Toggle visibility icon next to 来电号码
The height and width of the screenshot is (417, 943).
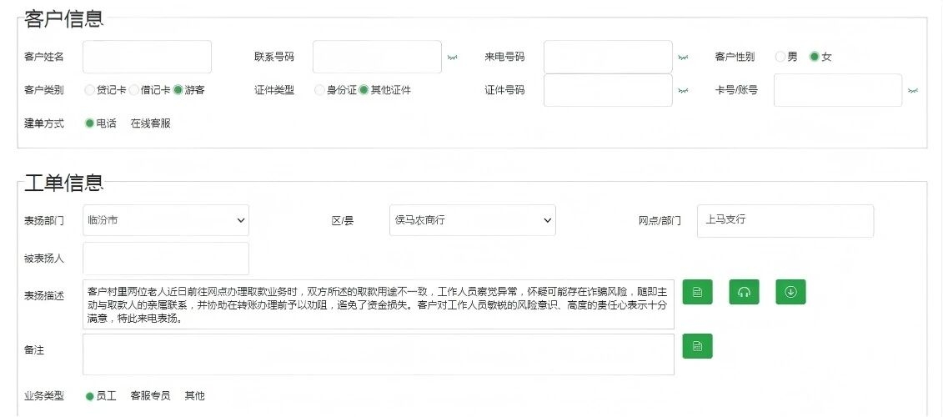pyautogui.click(x=683, y=58)
